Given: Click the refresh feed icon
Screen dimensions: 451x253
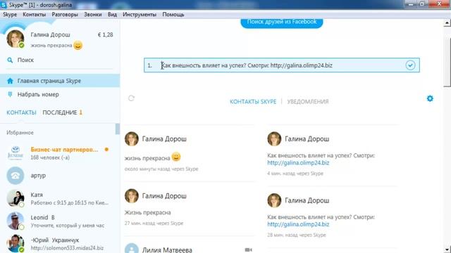Looking at the screenshot, I should pos(131,98).
